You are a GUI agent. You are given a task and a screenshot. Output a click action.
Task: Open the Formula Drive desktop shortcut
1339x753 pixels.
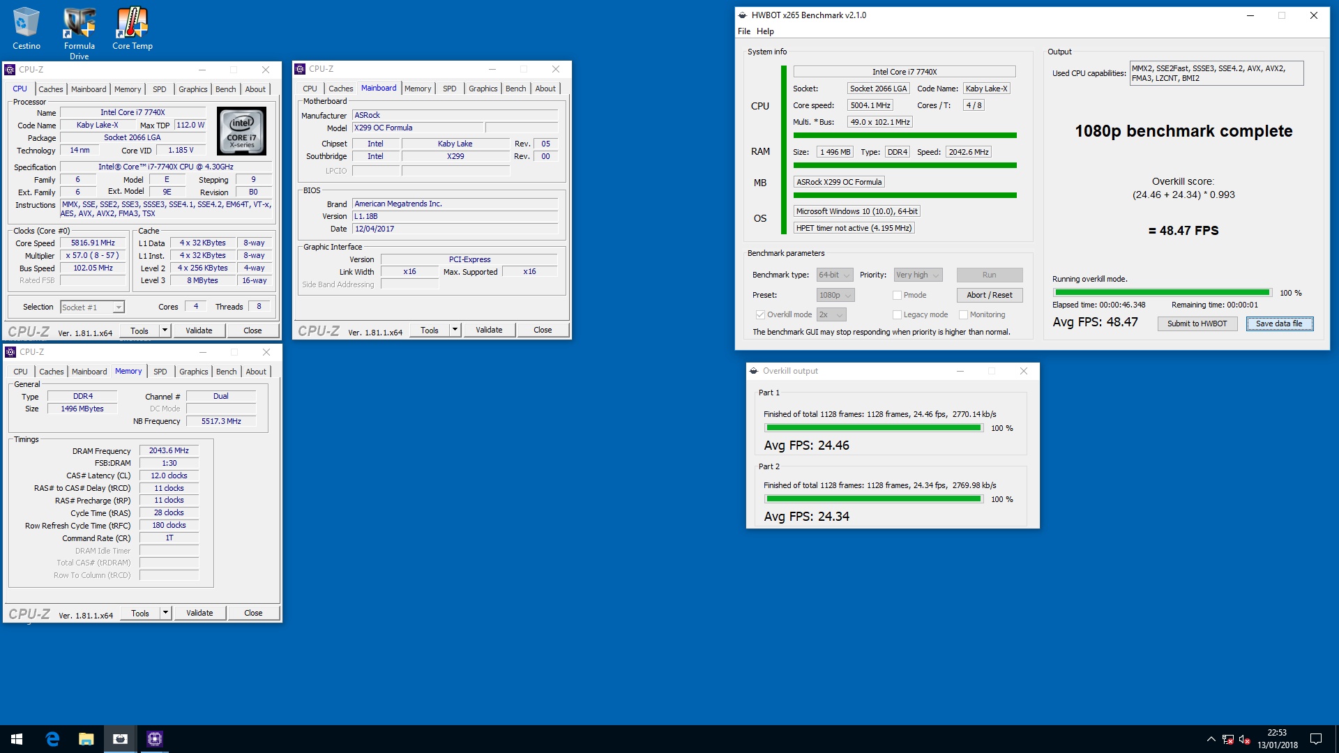tap(79, 33)
